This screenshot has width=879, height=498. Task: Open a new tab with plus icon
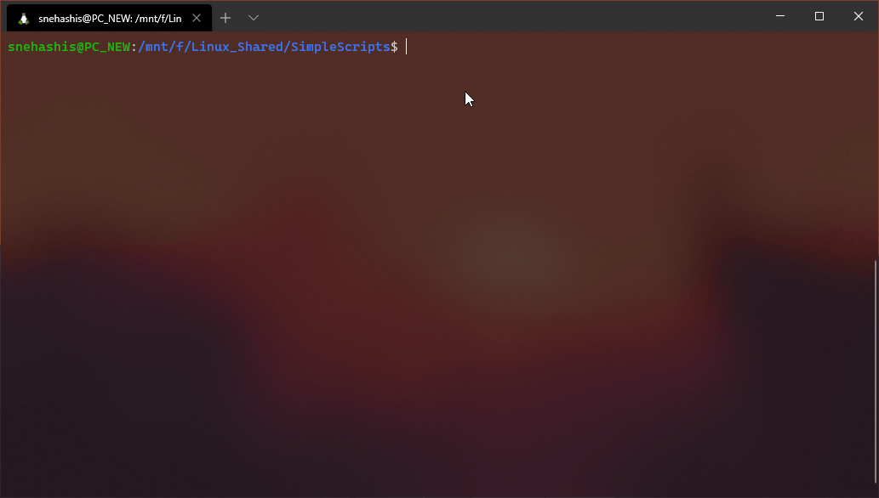point(225,18)
